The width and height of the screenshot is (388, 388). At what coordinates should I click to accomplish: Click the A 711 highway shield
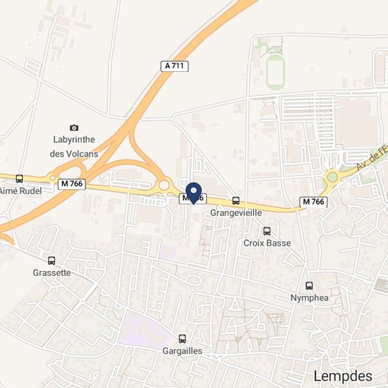point(174,66)
